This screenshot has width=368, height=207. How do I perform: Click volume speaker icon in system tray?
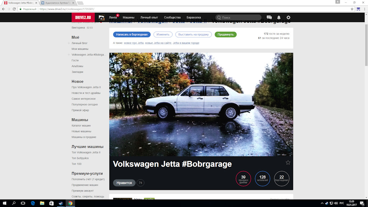(x=336, y=203)
